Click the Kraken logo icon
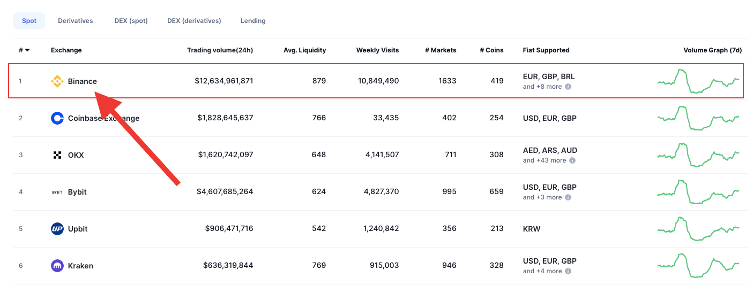 pos(57,266)
